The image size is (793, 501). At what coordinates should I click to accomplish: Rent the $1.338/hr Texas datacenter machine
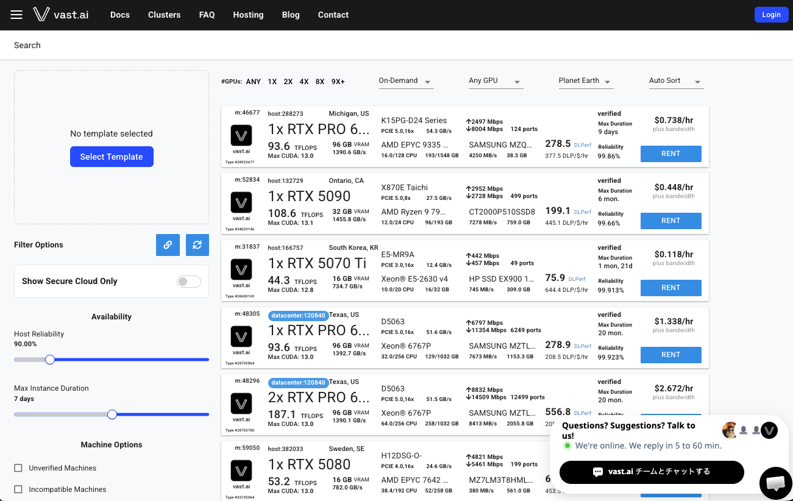[670, 355]
